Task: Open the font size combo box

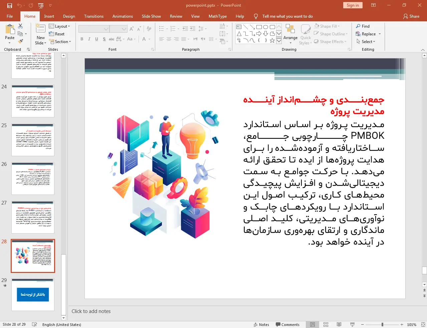Action: pyautogui.click(x=119, y=29)
